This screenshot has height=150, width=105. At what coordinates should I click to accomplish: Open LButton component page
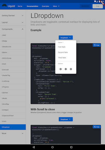[x=13, y=52]
